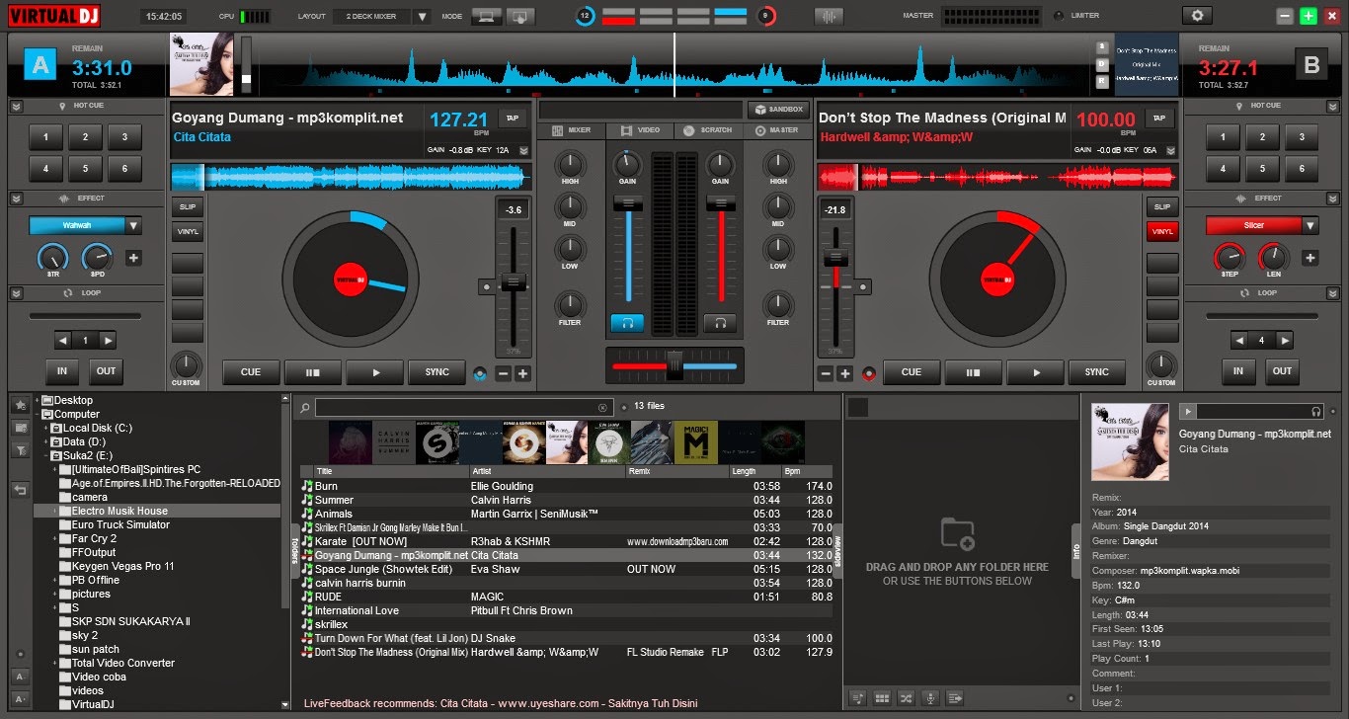1349x719 pixels.
Task: Toggle SLIP mode on deck B
Action: pos(1162,207)
